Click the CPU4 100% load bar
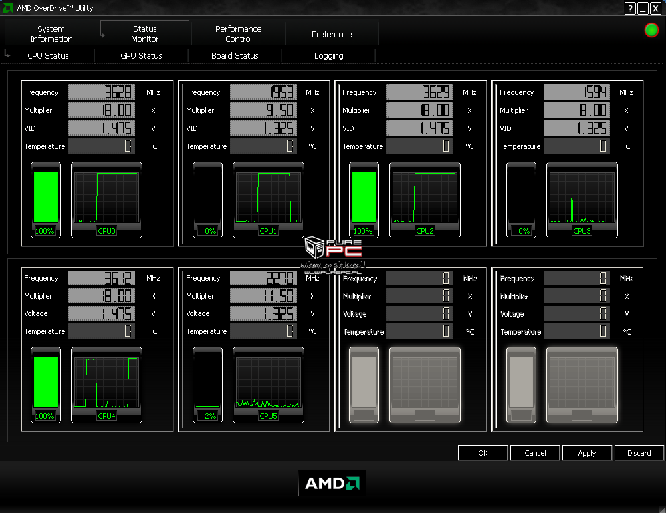Screen dimensions: 666x513 [46, 385]
